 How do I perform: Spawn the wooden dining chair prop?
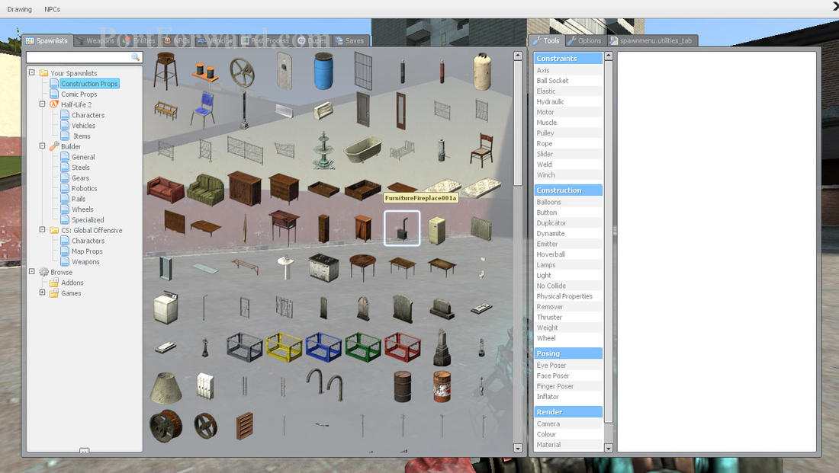click(481, 150)
